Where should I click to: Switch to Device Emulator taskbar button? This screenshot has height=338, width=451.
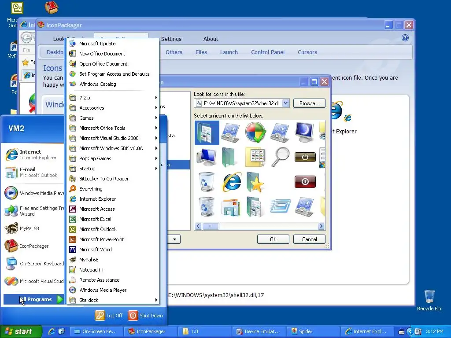(259, 331)
